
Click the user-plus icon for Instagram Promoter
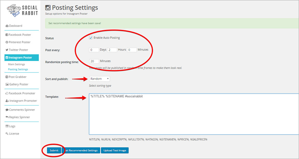(x=7, y=101)
